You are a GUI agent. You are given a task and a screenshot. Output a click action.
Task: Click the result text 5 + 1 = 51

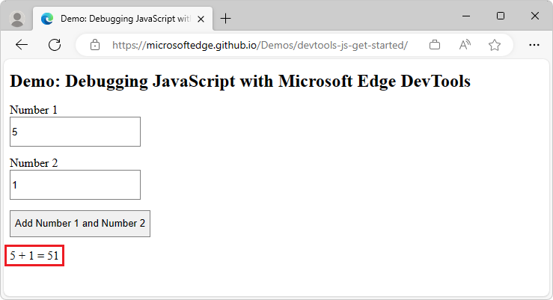click(x=34, y=256)
